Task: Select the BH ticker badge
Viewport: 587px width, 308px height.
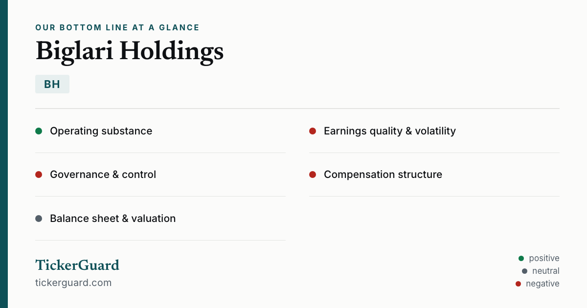Action: pyautogui.click(x=52, y=84)
